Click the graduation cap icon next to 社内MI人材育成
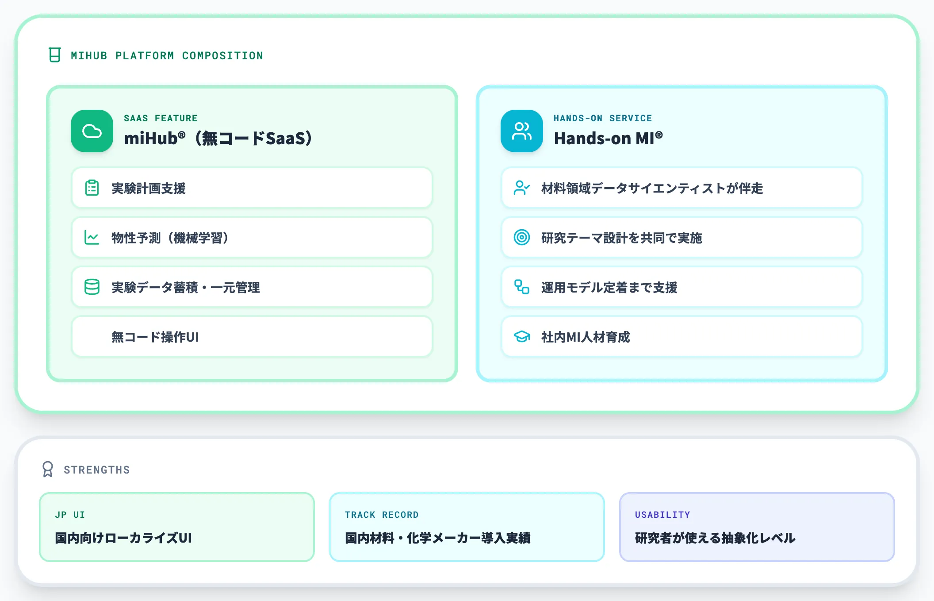This screenshot has width=934, height=601. pos(522,337)
